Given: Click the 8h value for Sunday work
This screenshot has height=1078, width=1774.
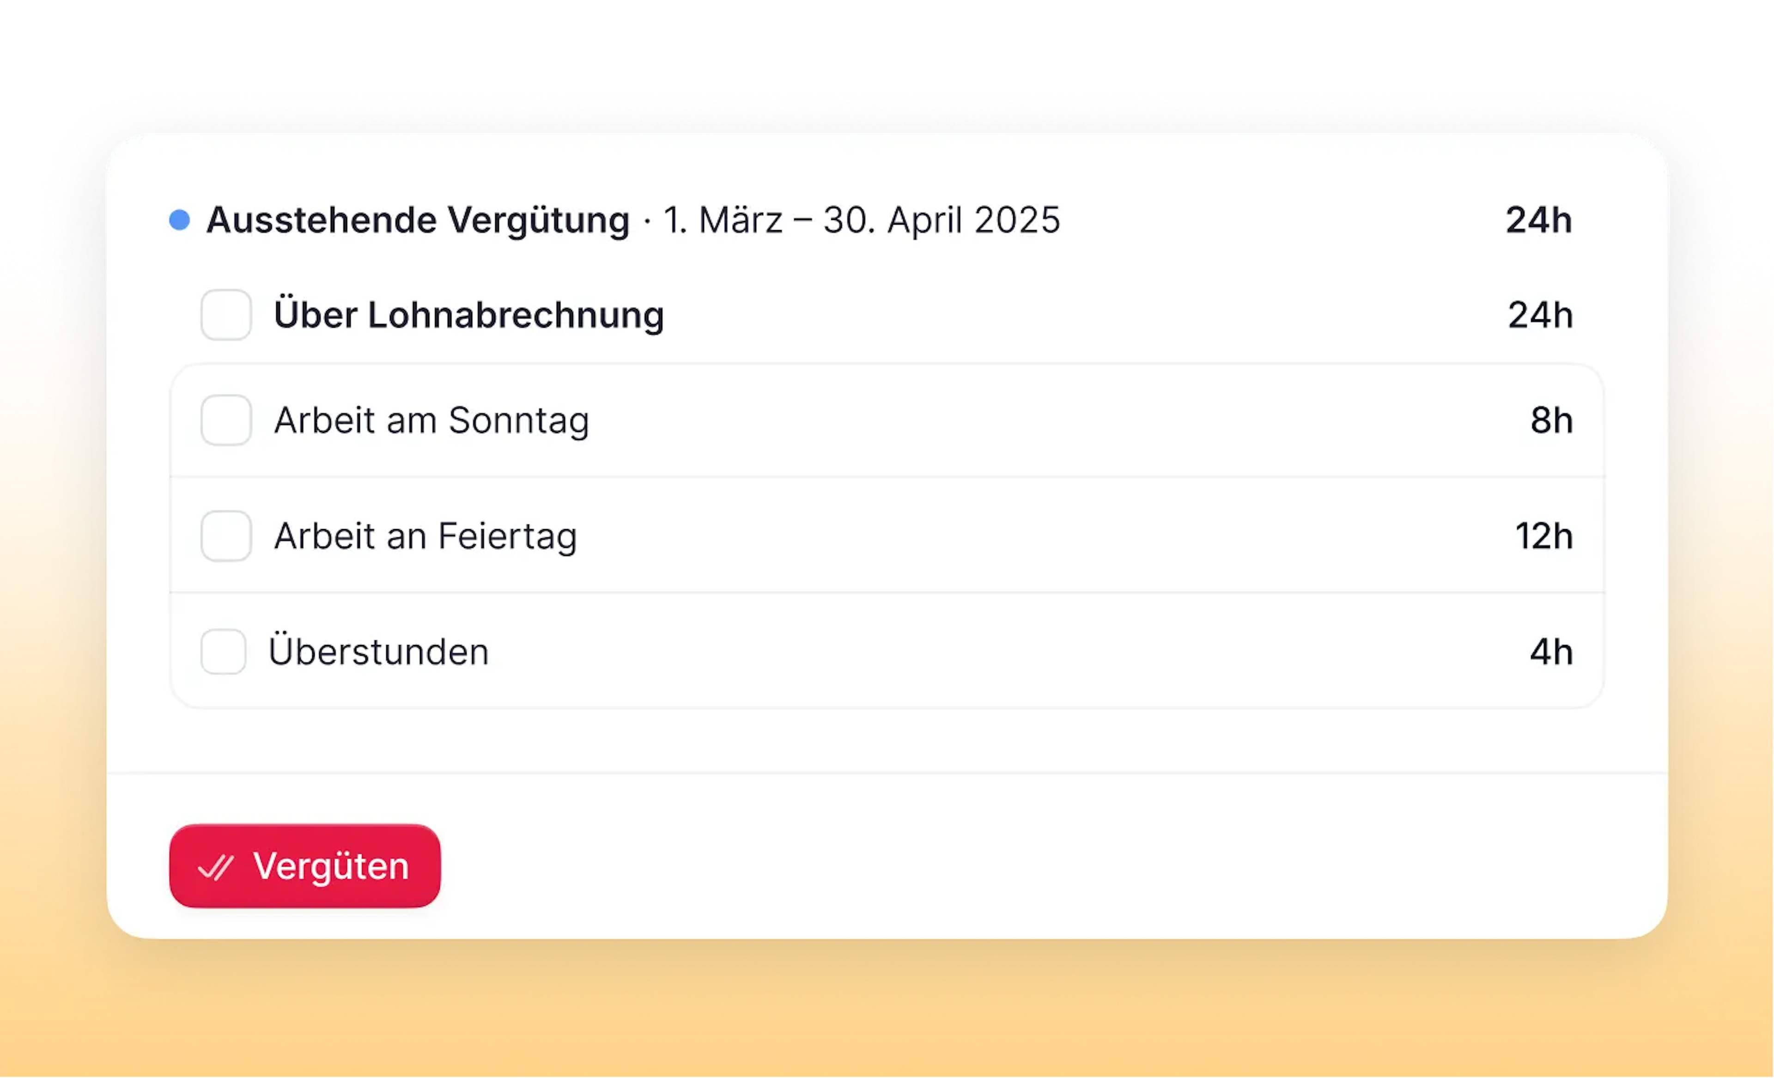Looking at the screenshot, I should point(1551,420).
